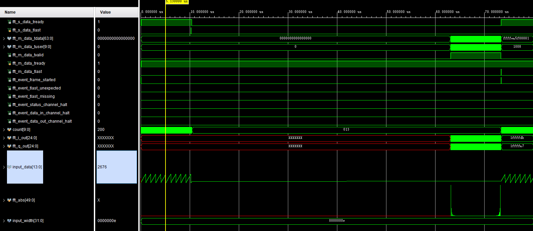Screen dimensions: 533x231
Task: Click the fft_i_out[24:0] bus icon
Action: click(9, 138)
